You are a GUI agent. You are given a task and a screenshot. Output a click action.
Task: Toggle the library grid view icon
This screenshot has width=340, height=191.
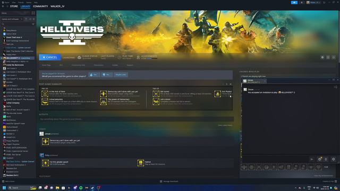point(33,13)
